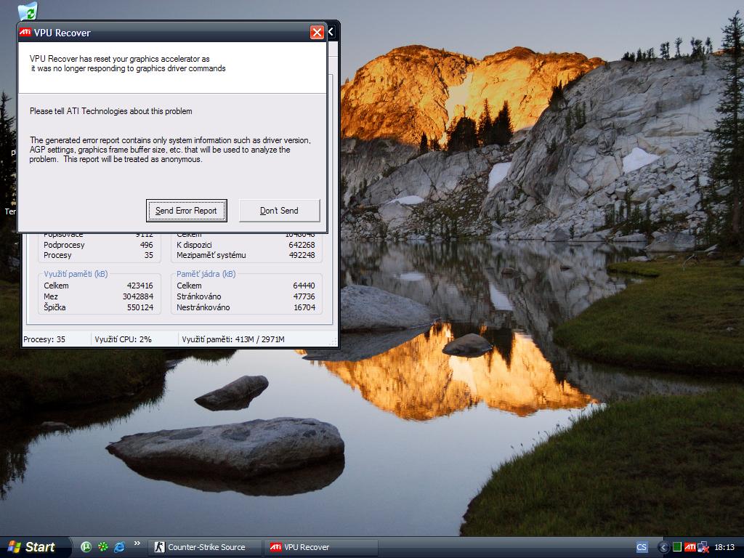744x558 pixels.
Task: Choose Don't Send in VPU Recover dialog
Action: tap(280, 211)
